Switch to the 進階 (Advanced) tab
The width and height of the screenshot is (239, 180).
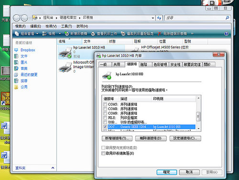point(145,65)
